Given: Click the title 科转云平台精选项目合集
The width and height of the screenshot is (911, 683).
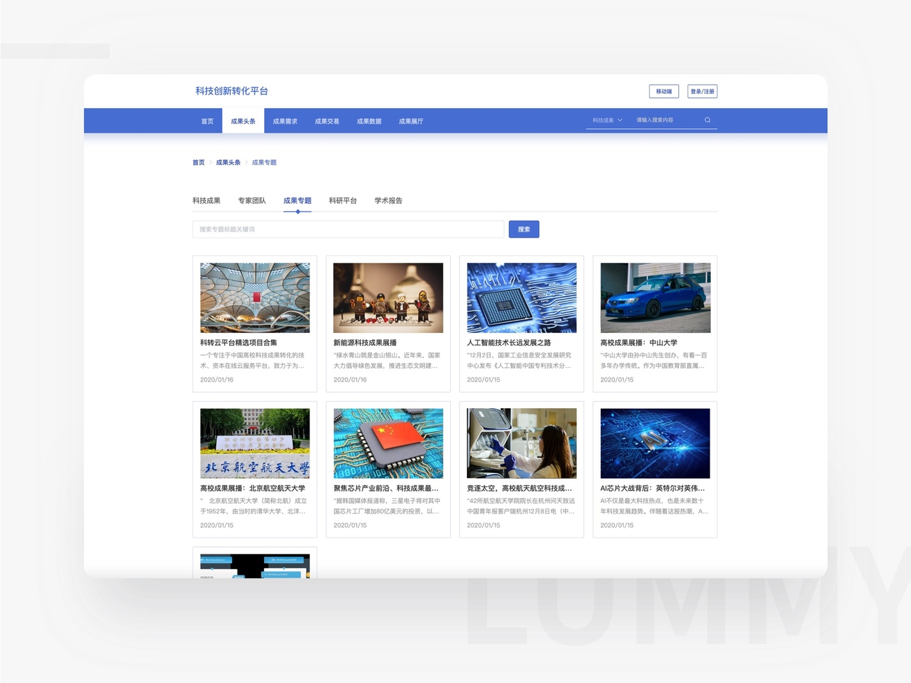Looking at the screenshot, I should 239,343.
